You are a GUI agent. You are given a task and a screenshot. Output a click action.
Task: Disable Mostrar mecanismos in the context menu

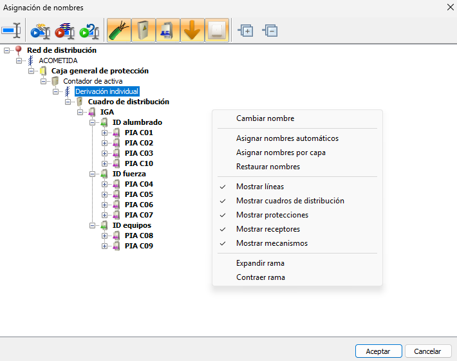point(272,243)
